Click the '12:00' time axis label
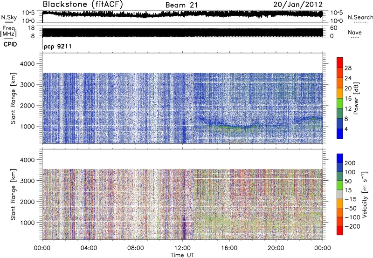 [182, 248]
